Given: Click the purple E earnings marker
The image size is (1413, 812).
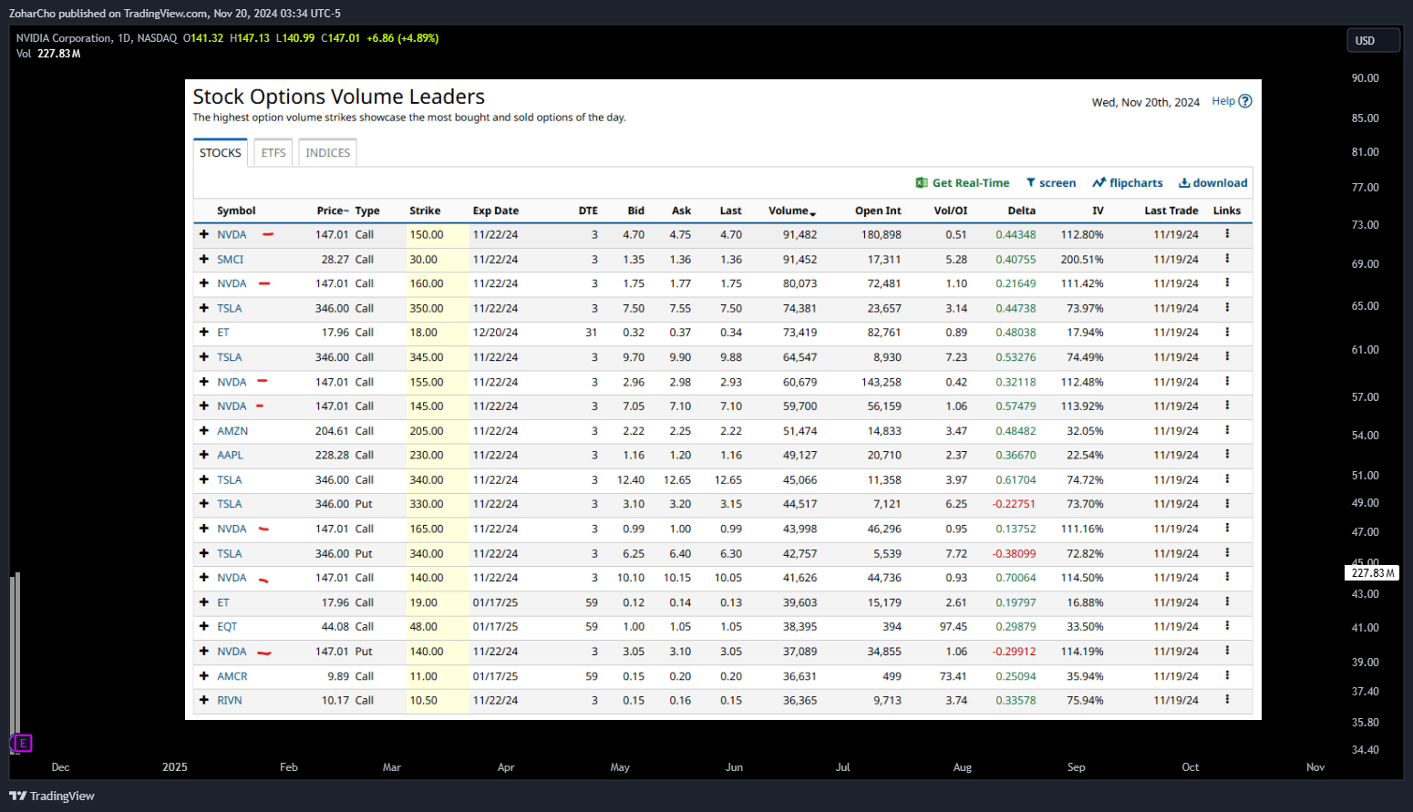Looking at the screenshot, I should coord(23,743).
